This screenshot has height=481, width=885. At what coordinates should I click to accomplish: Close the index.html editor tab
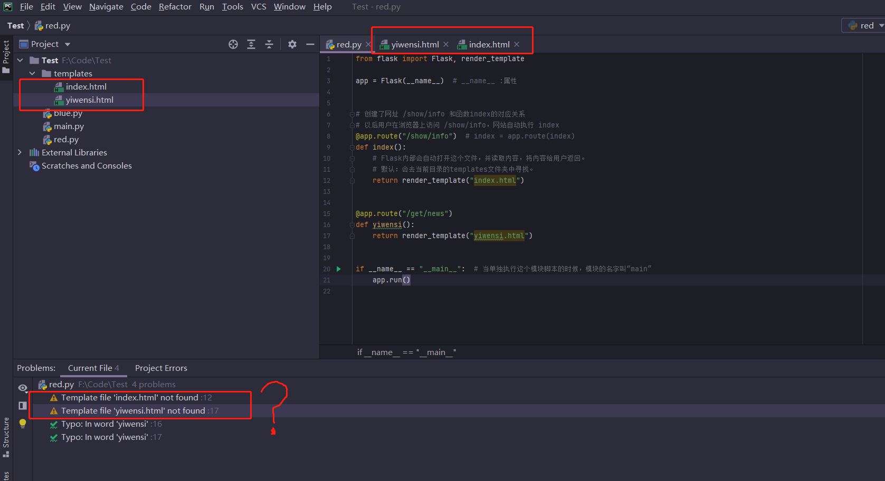click(517, 45)
